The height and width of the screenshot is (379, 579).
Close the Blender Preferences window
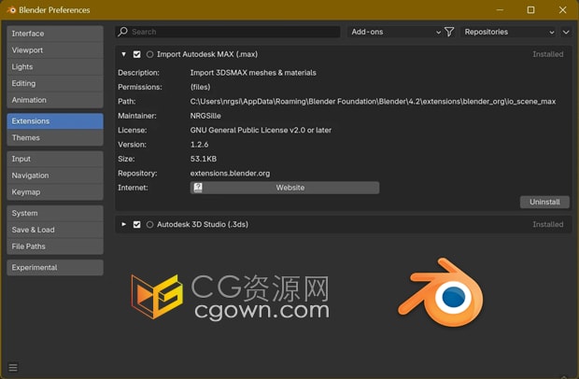(x=562, y=10)
